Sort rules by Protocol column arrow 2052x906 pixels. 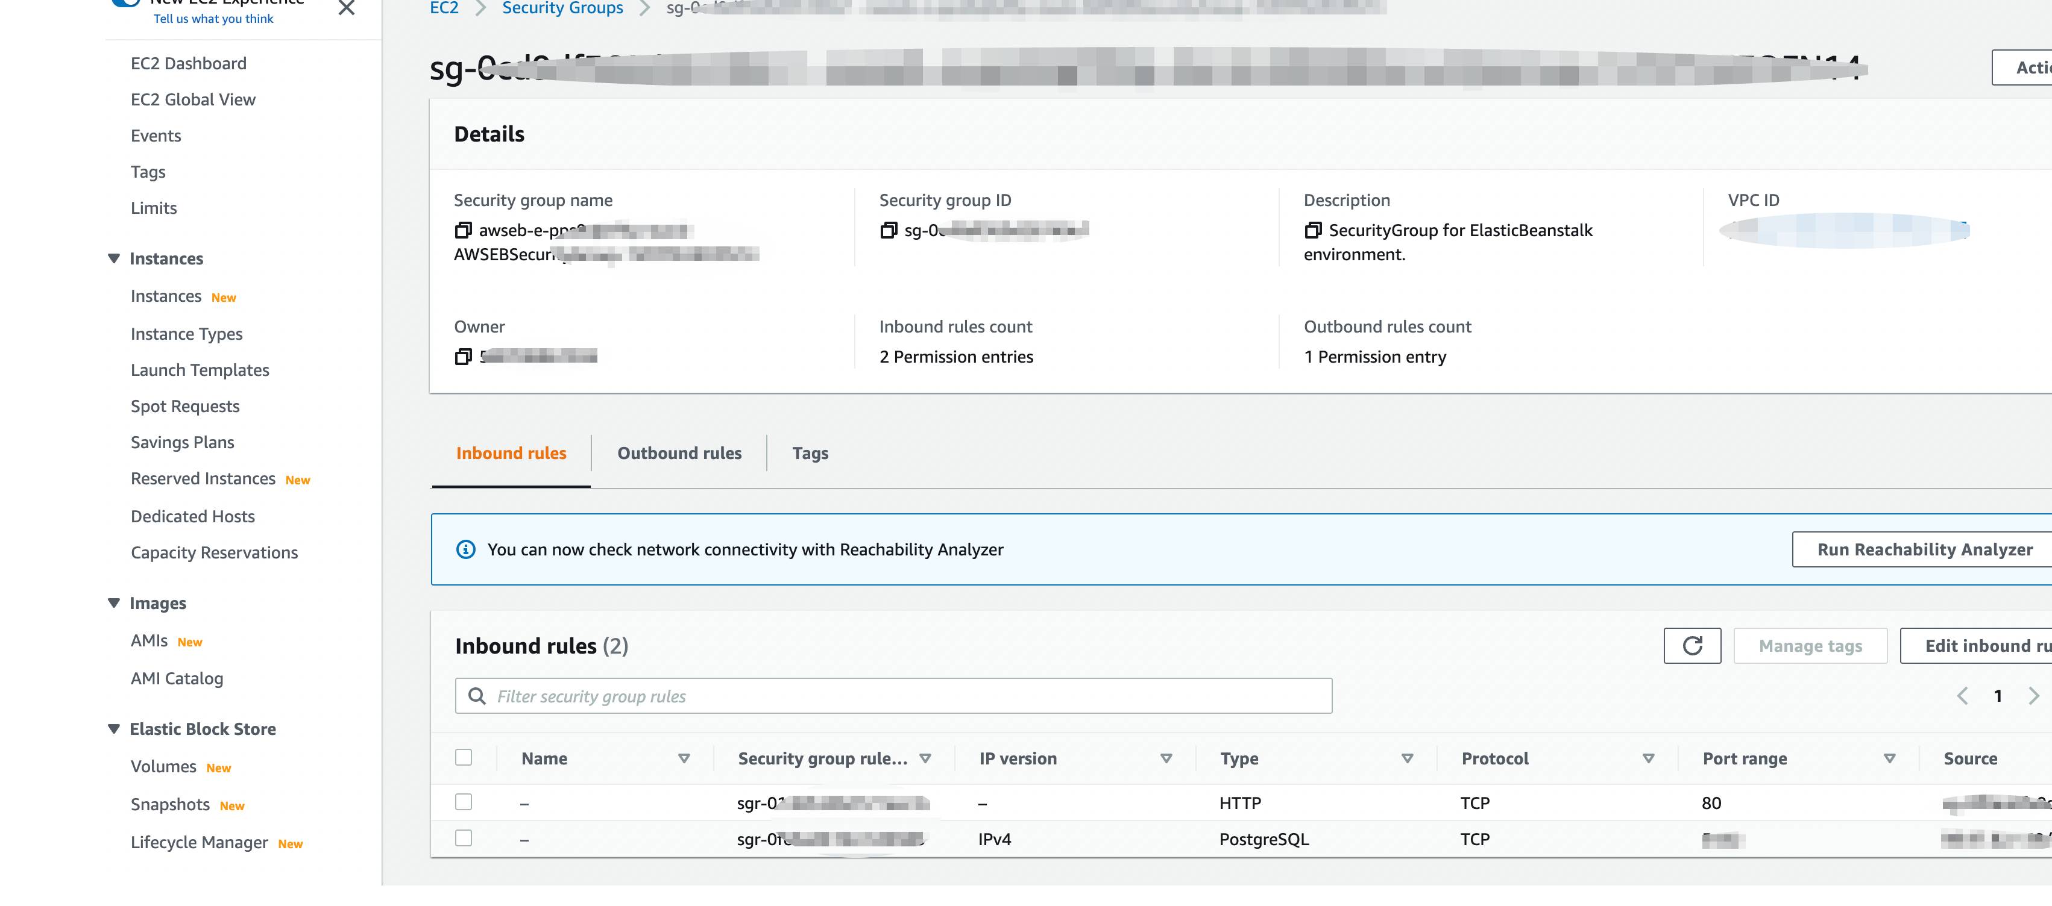tap(1649, 759)
